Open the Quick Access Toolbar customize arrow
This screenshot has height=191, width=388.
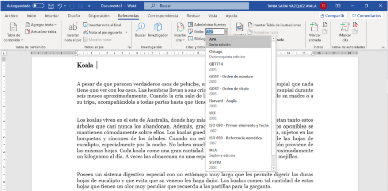coord(89,6)
